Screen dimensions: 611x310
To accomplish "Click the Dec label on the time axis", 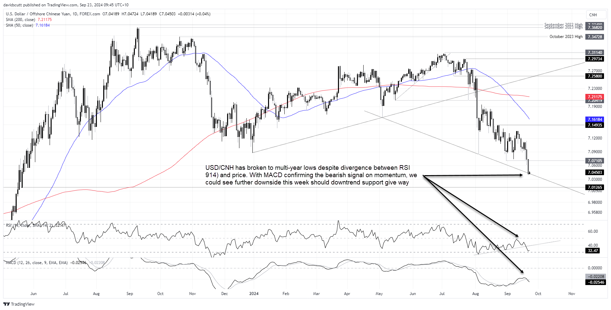I will (224, 294).
